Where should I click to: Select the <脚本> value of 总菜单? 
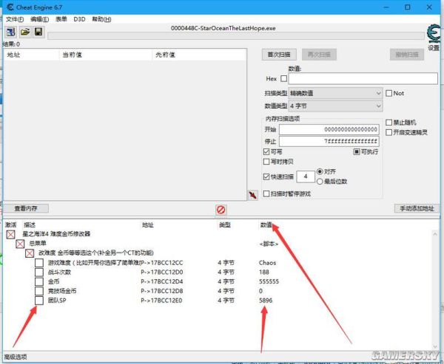[269, 244]
